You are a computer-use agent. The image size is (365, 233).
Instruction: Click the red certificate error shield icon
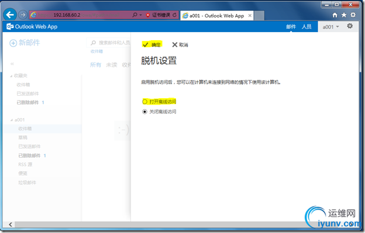point(147,15)
